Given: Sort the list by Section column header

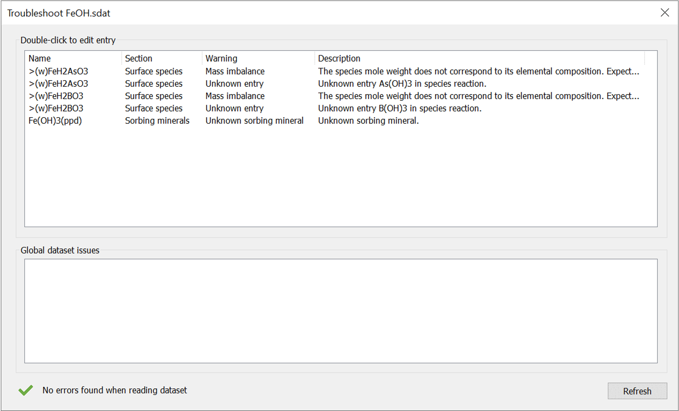Looking at the screenshot, I should 162,58.
